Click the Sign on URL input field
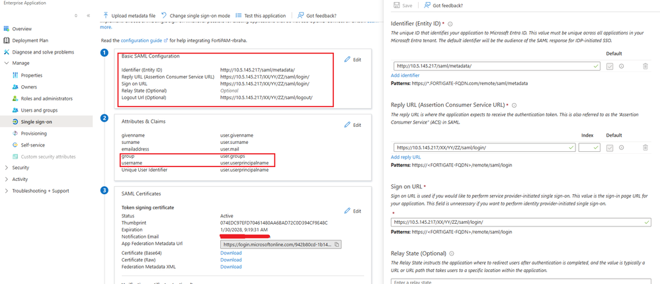 (520, 222)
